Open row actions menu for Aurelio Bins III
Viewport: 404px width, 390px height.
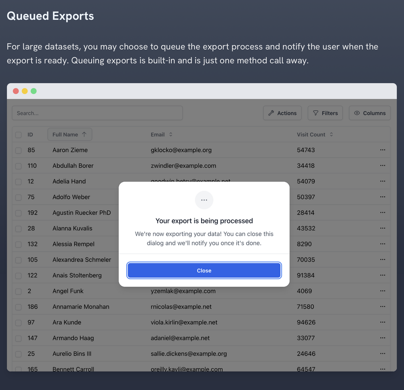point(382,354)
